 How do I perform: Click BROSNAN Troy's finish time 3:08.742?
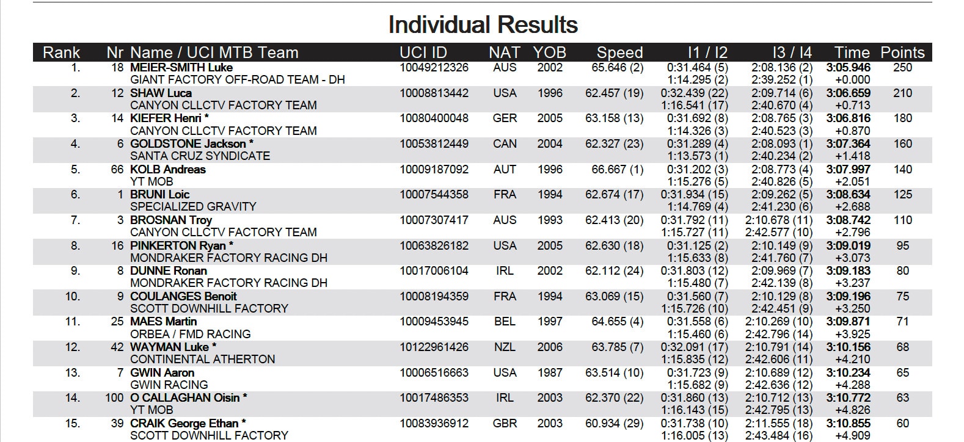[848, 220]
